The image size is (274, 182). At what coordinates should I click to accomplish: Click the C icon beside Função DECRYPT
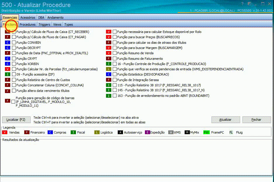click(x=8, y=48)
